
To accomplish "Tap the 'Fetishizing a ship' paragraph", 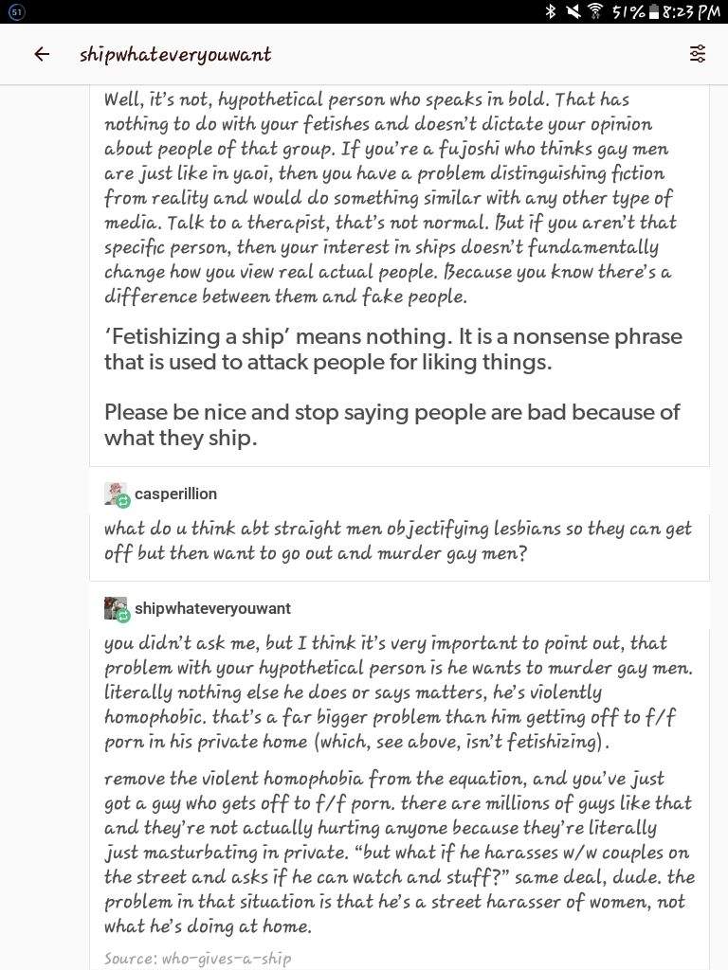I will click(393, 349).
